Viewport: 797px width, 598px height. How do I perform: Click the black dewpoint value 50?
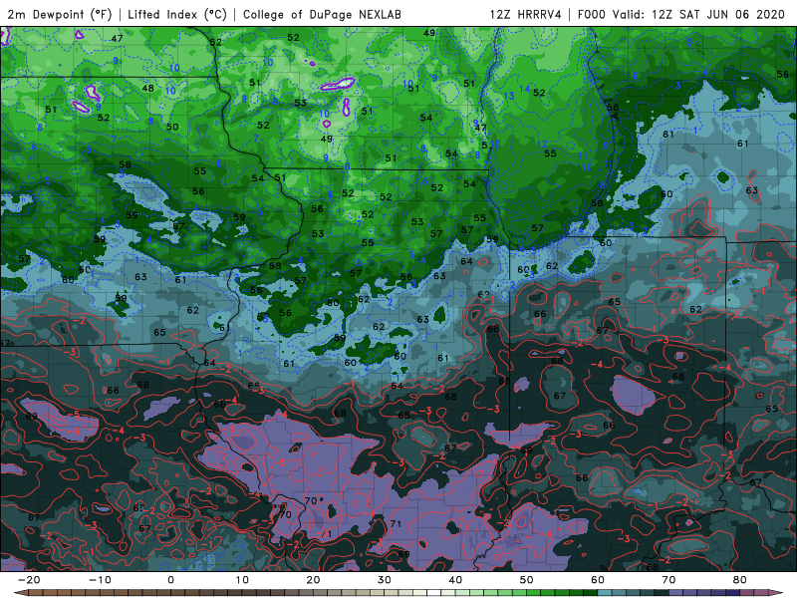pos(172,127)
